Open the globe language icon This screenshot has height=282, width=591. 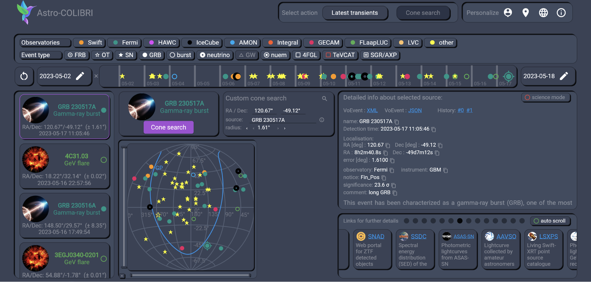[x=543, y=13]
